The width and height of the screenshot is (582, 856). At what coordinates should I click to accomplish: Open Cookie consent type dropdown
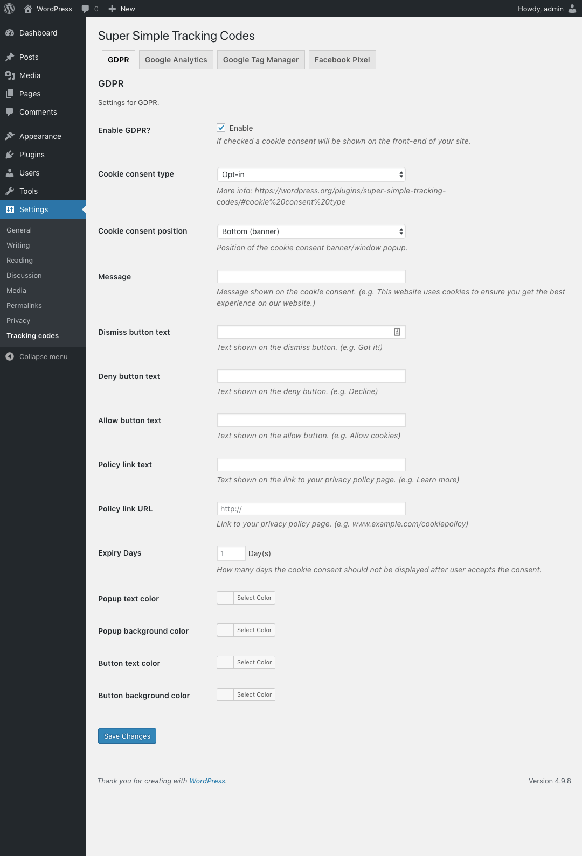311,174
